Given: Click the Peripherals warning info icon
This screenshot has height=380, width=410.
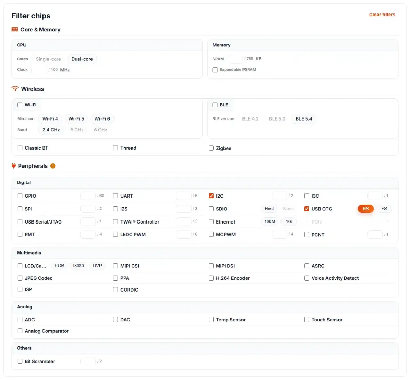Looking at the screenshot, I should (x=53, y=166).
